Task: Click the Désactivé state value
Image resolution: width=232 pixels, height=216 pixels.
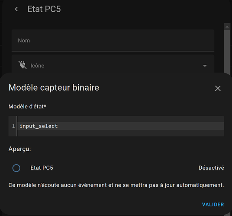Action: click(x=211, y=168)
